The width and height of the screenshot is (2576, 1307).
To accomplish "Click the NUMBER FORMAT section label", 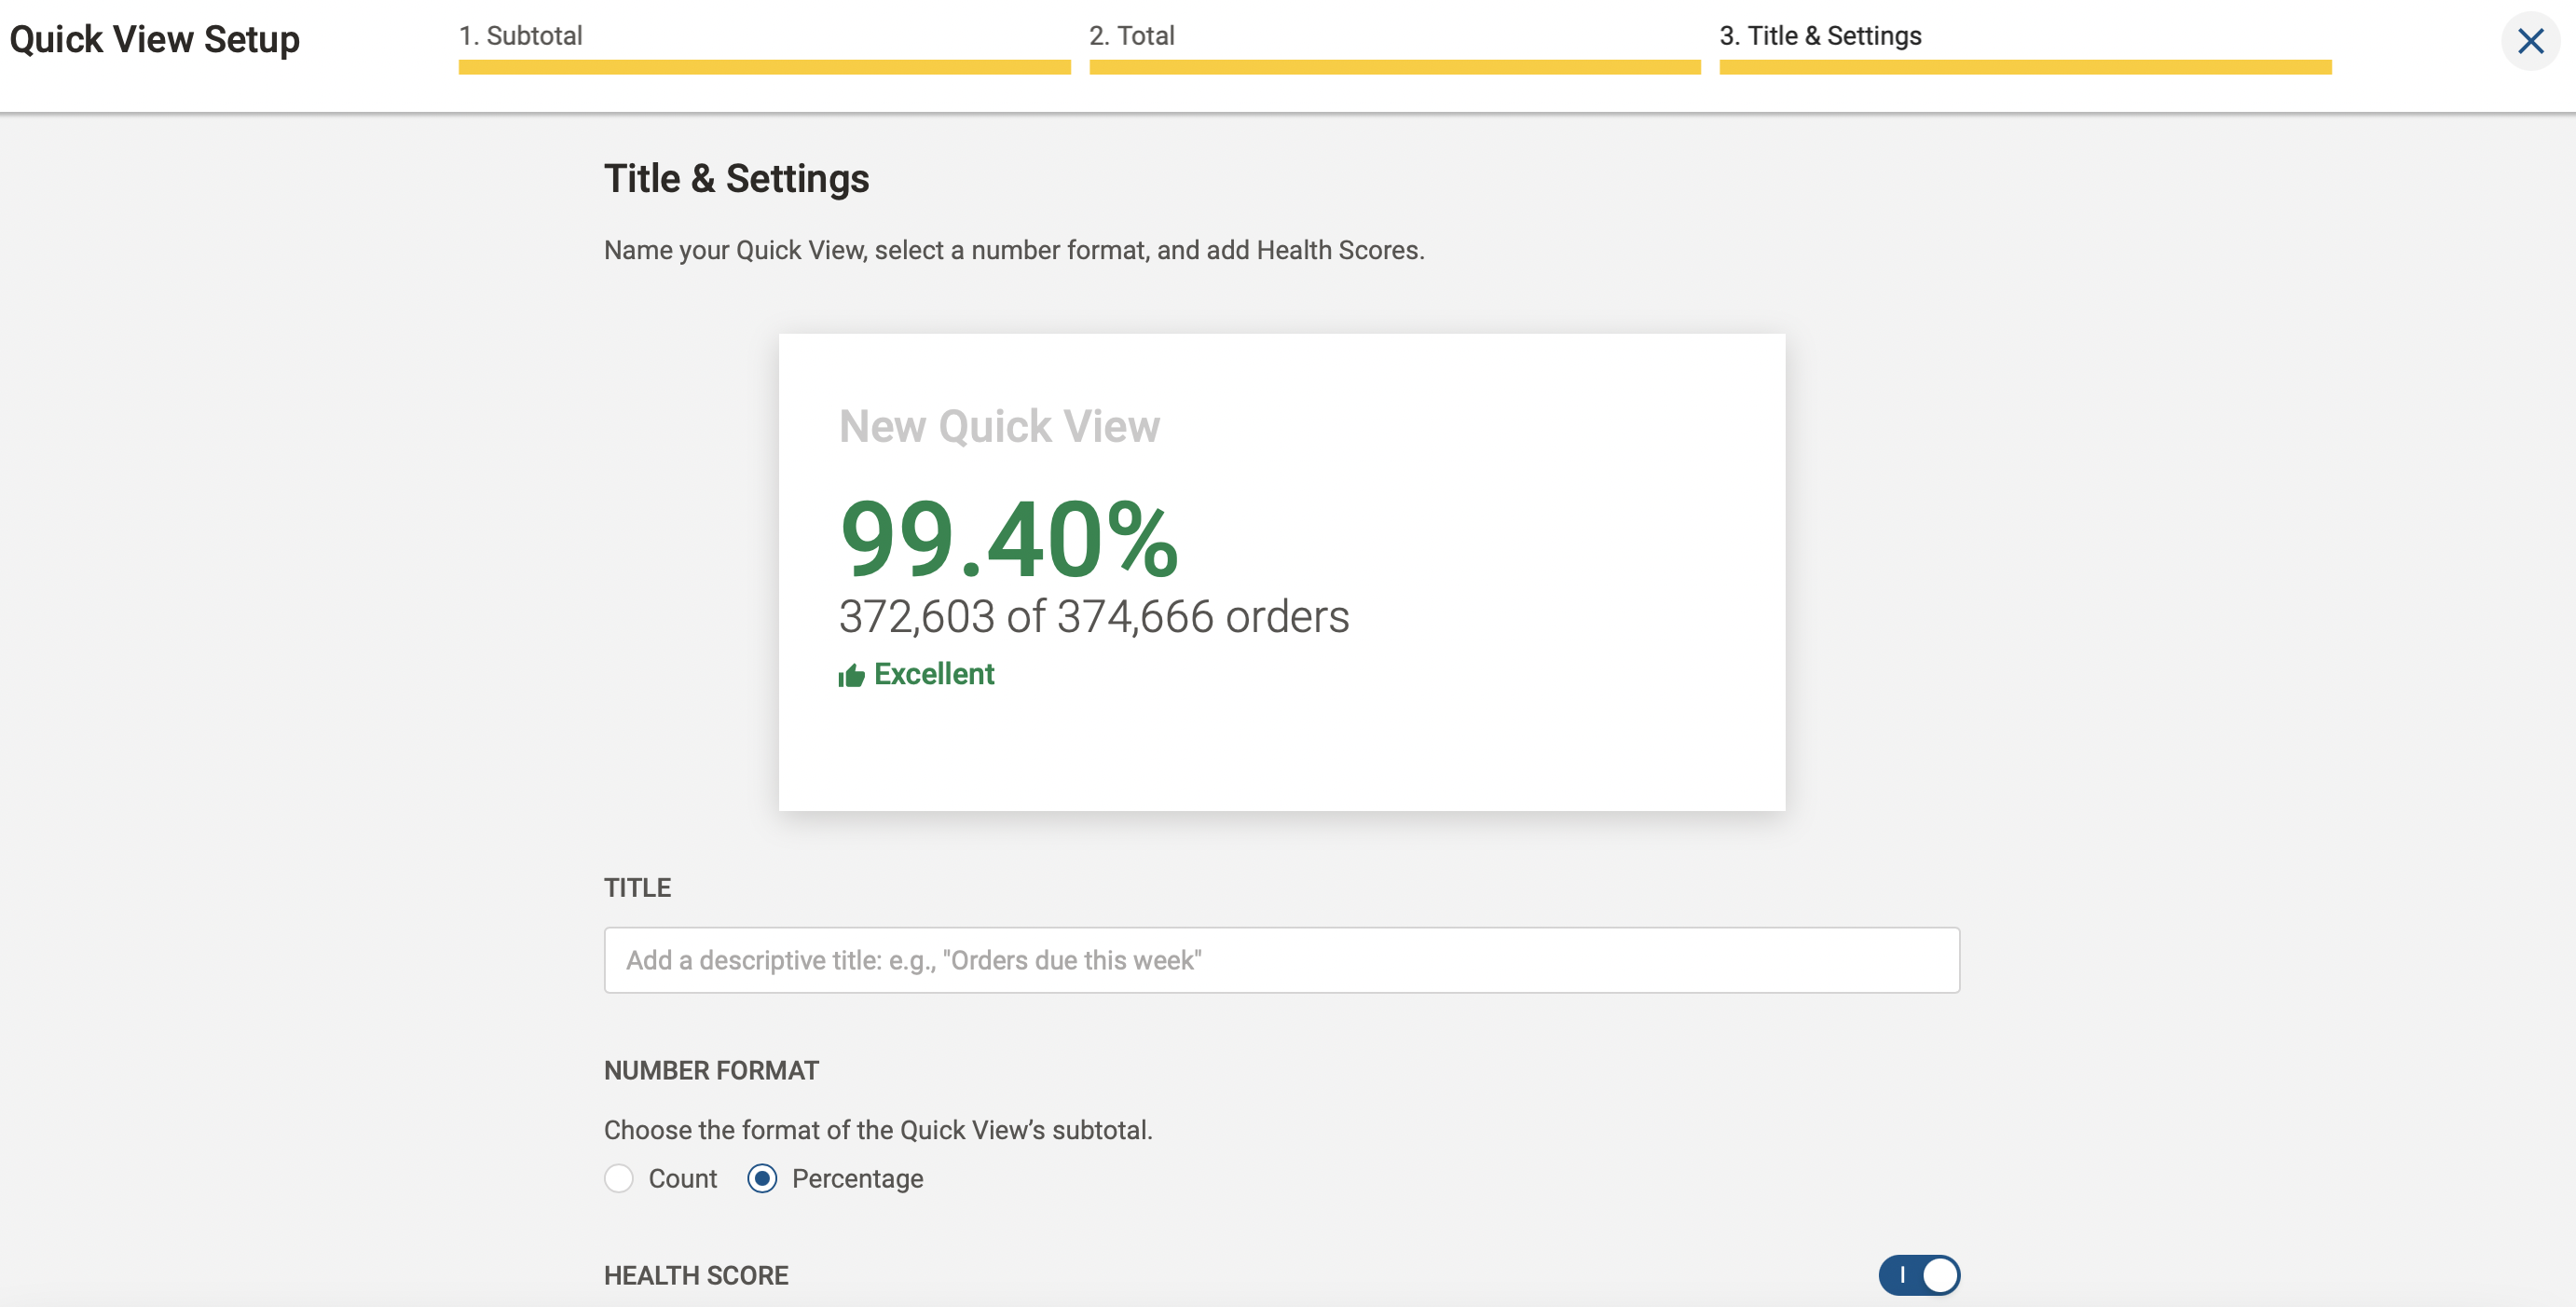I will tap(711, 1070).
